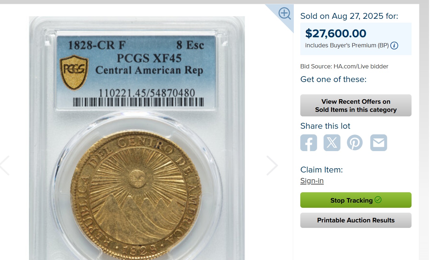Viewport: 430px width, 260px height.
Task: Click the Get one of these heading
Action: 333,79
